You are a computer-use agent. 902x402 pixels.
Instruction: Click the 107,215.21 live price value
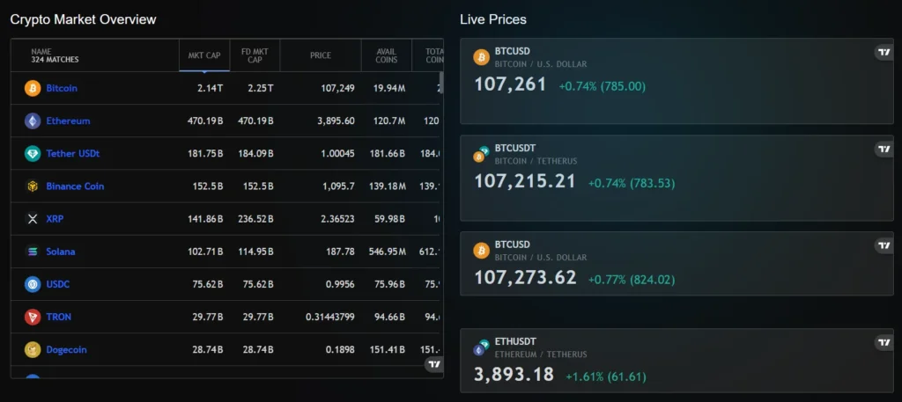coord(525,181)
